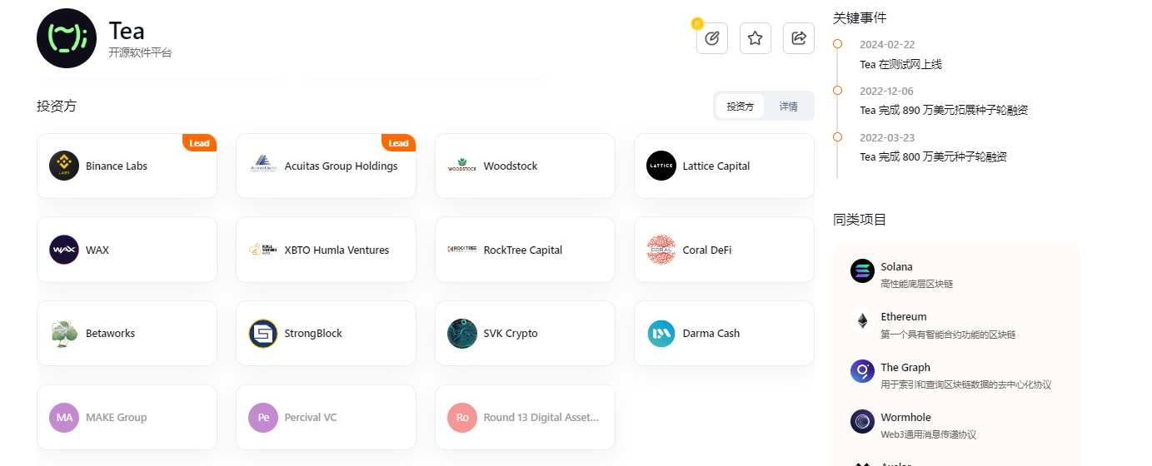Image resolution: width=1152 pixels, height=466 pixels.
Task: Click the Solana logo icon
Action: (x=862, y=271)
